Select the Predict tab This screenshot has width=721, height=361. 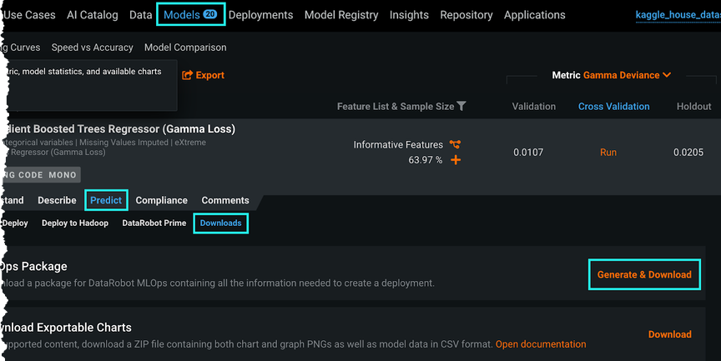click(x=106, y=200)
